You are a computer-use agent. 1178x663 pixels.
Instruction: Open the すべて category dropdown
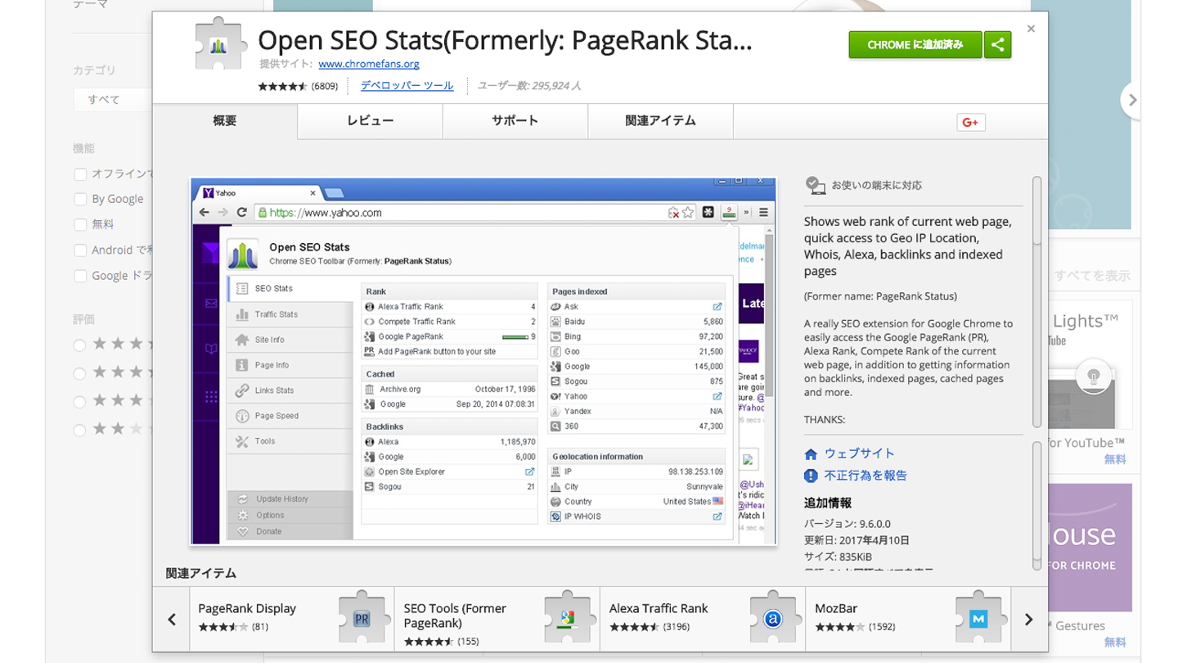113,100
